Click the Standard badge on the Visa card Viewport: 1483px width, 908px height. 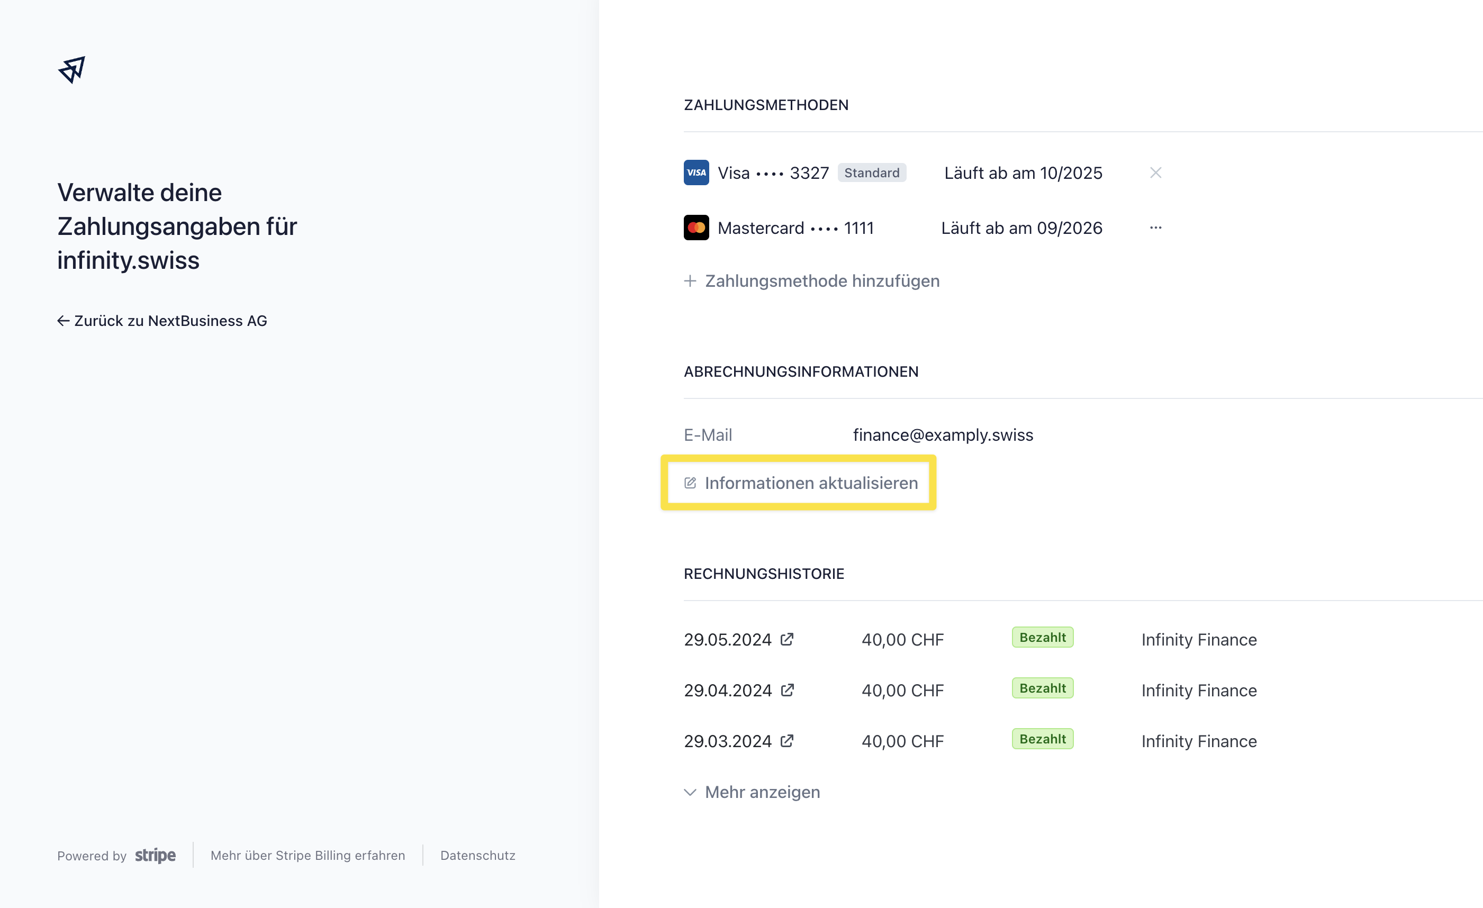(x=872, y=172)
